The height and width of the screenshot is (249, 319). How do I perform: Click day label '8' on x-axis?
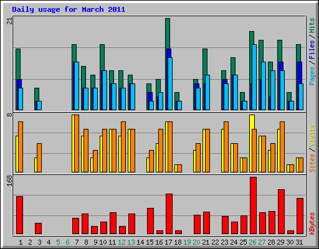(x=86, y=242)
